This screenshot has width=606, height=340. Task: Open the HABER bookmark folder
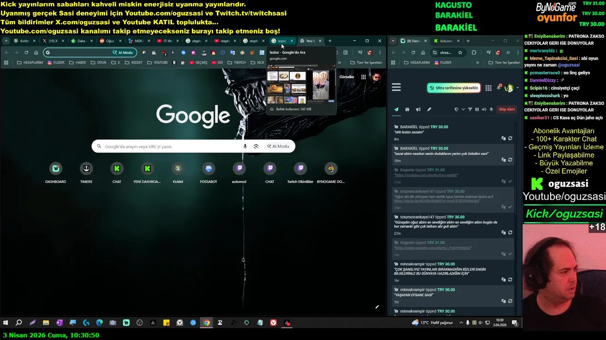[x=77, y=62]
